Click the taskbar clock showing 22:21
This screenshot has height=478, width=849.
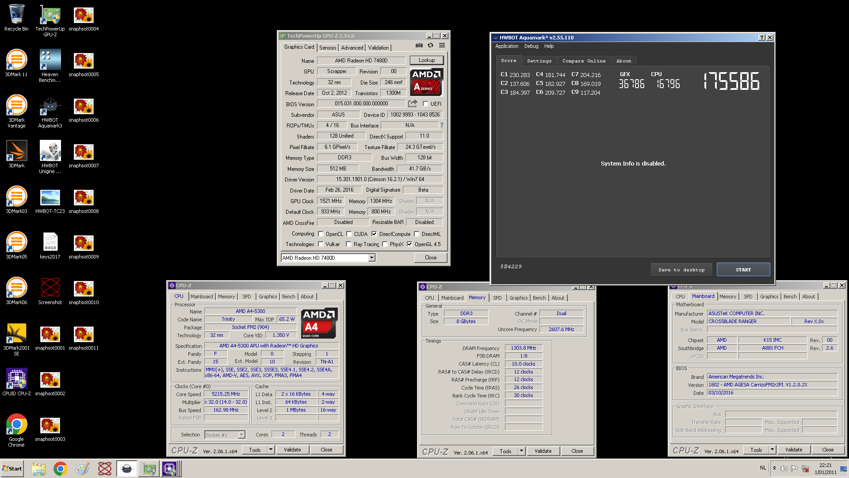click(x=825, y=469)
